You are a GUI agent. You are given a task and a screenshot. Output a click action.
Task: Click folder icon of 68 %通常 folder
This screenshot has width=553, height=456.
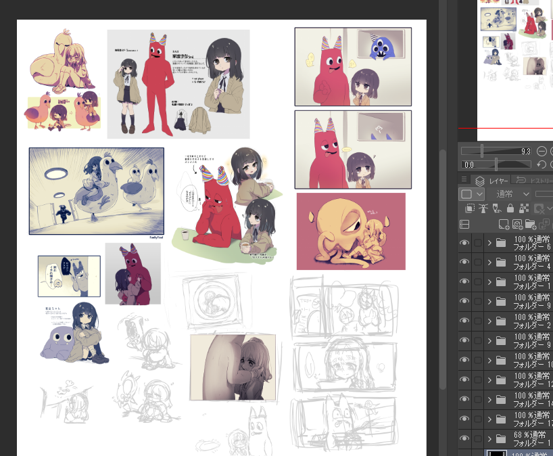[x=501, y=438]
